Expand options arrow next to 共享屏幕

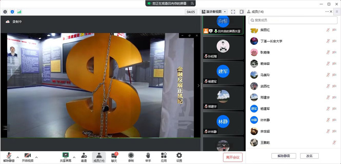74,157
